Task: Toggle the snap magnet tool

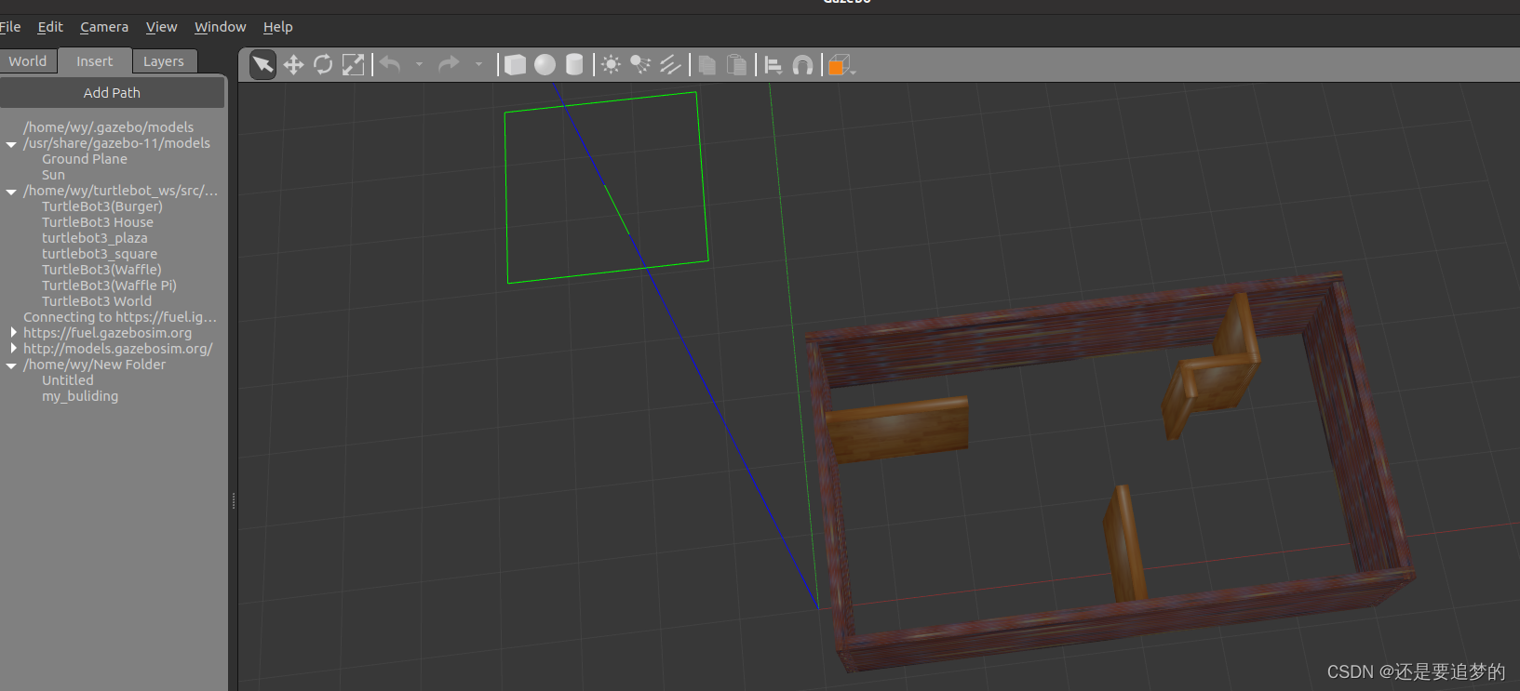Action: click(802, 64)
